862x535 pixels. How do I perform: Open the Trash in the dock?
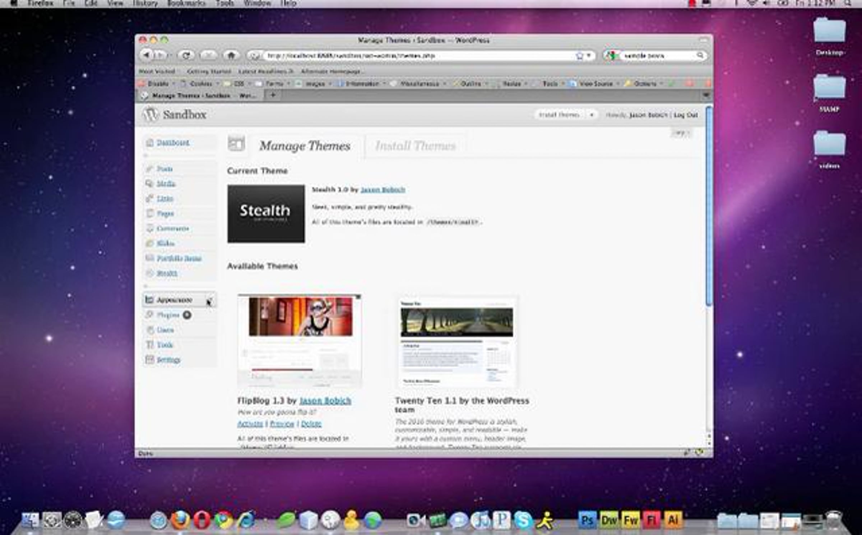click(x=834, y=520)
